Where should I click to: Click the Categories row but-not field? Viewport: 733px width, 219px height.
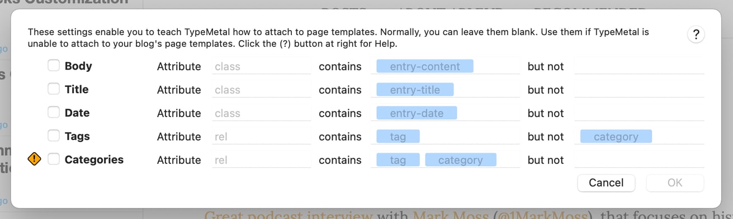[639, 160]
